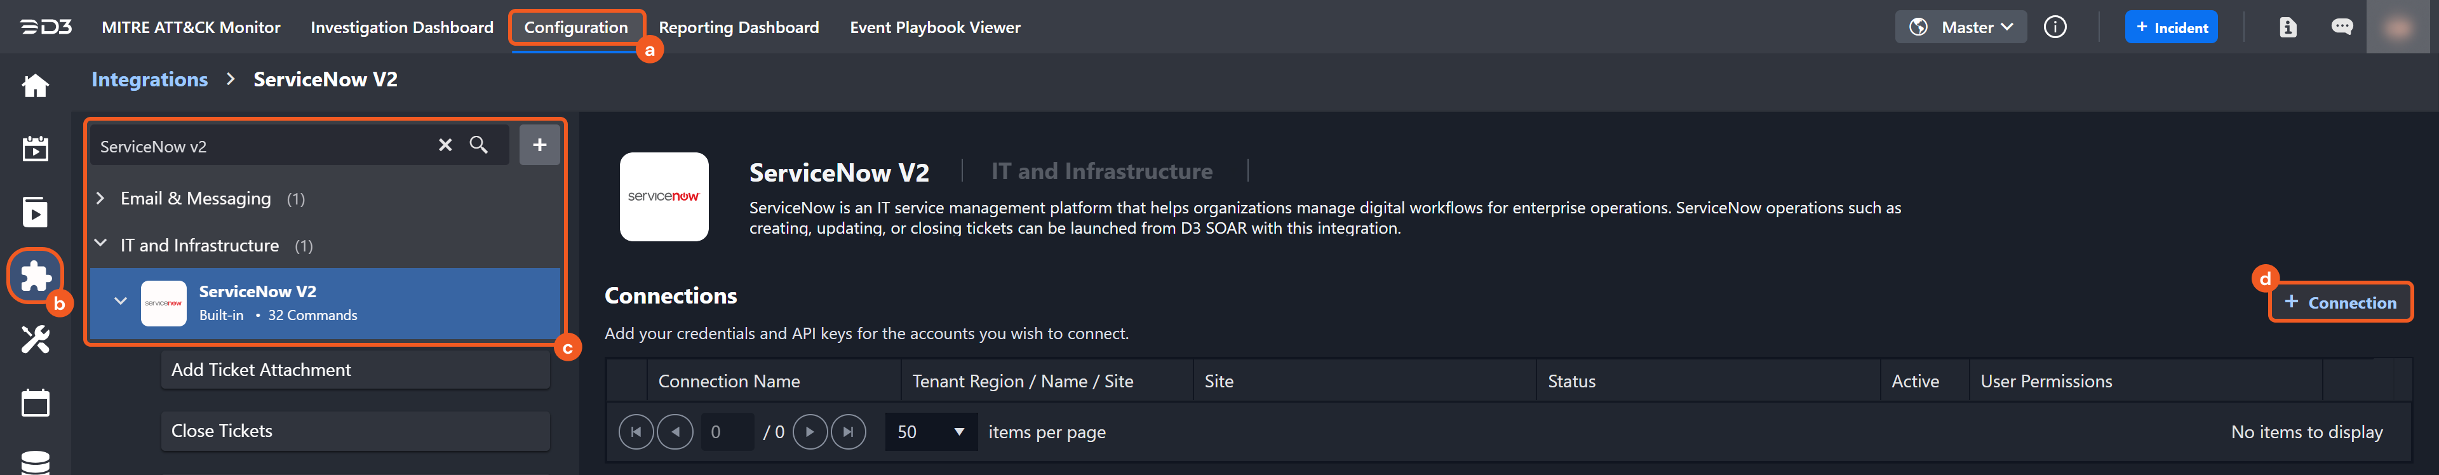Click the magnifier search icon
This screenshot has width=2439, height=475.
[x=479, y=145]
